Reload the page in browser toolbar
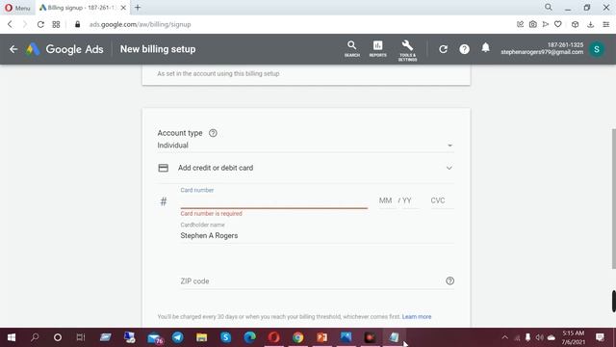Viewport: 616px width, 347px height. pyautogui.click(x=40, y=24)
